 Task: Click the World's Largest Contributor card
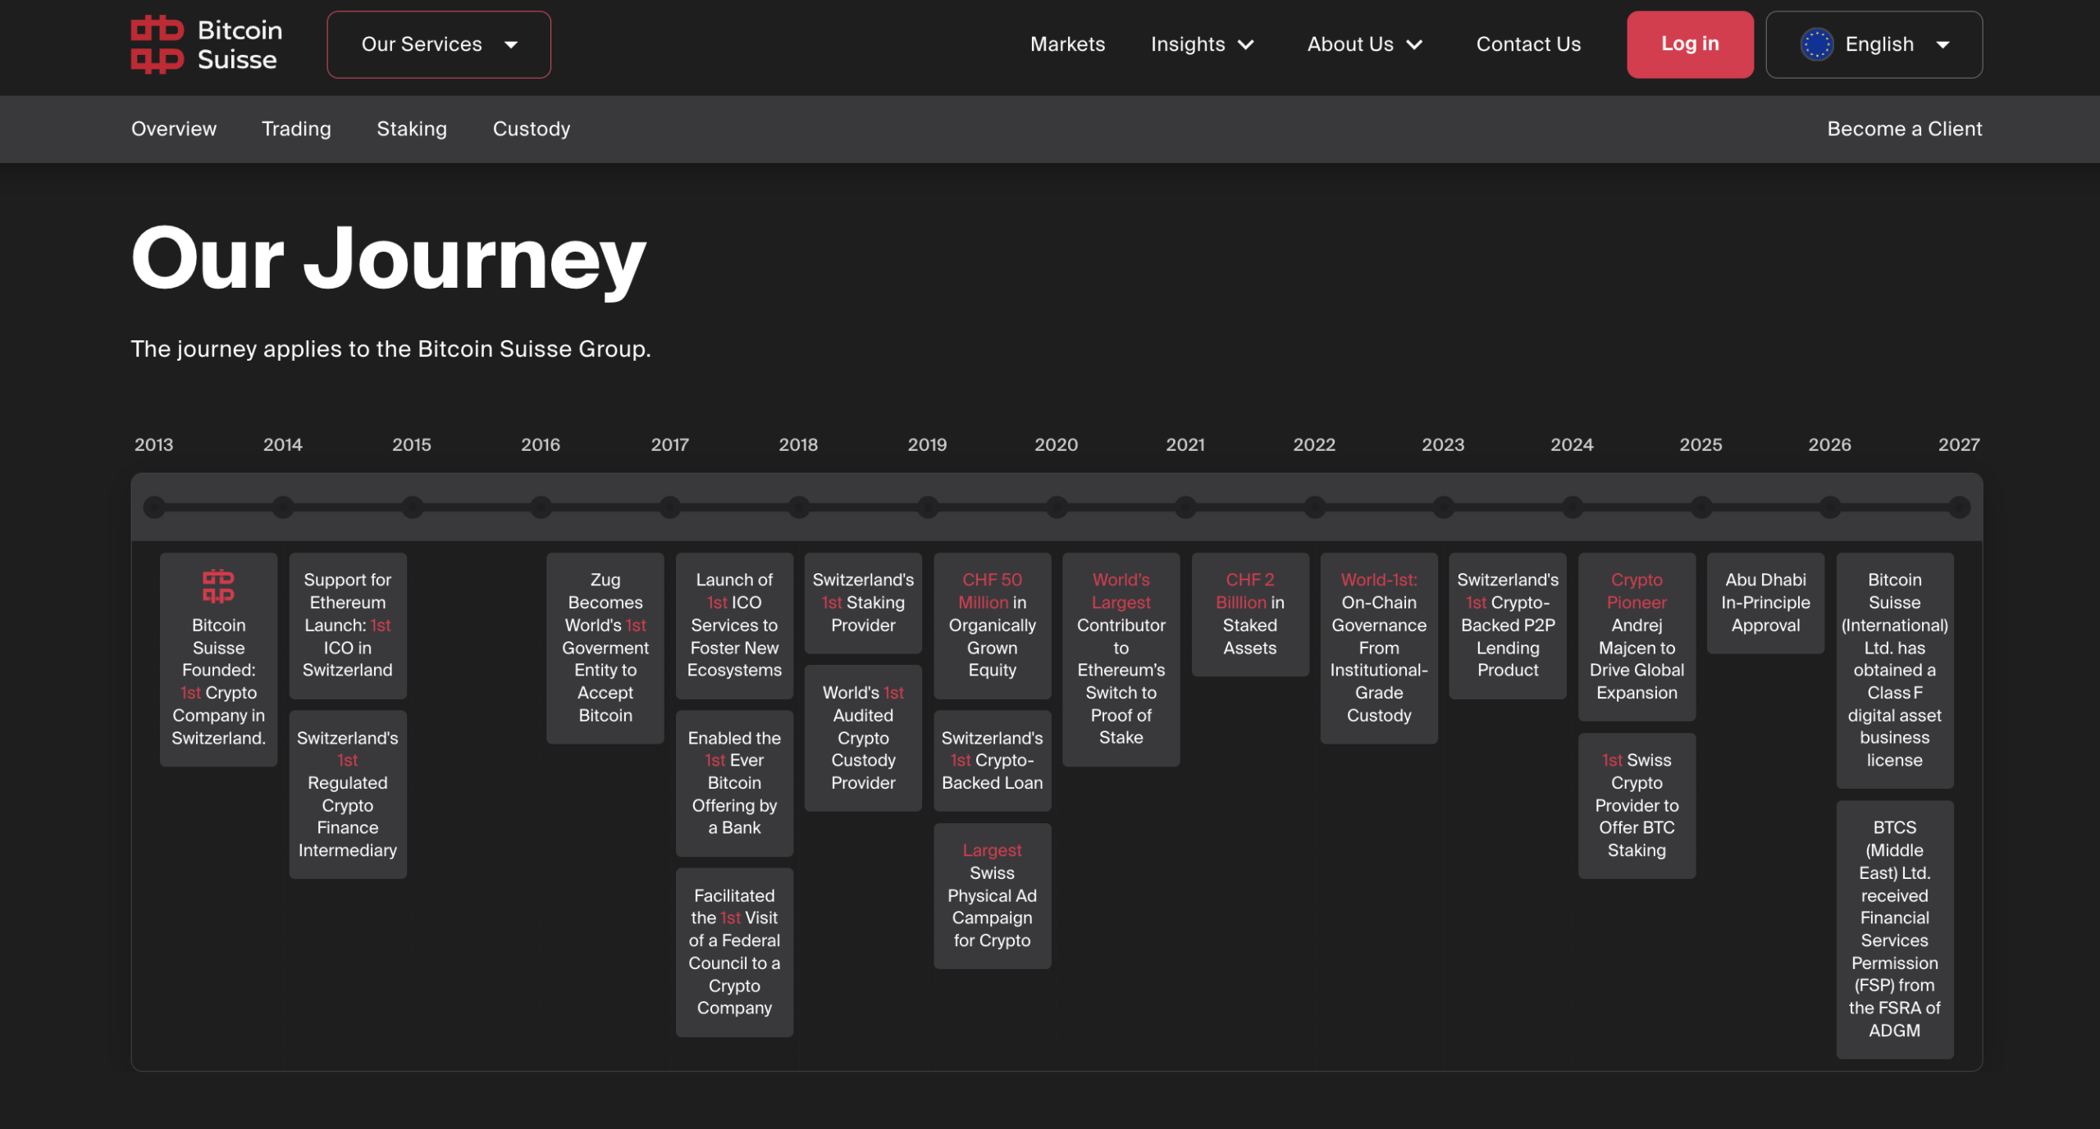point(1121,659)
